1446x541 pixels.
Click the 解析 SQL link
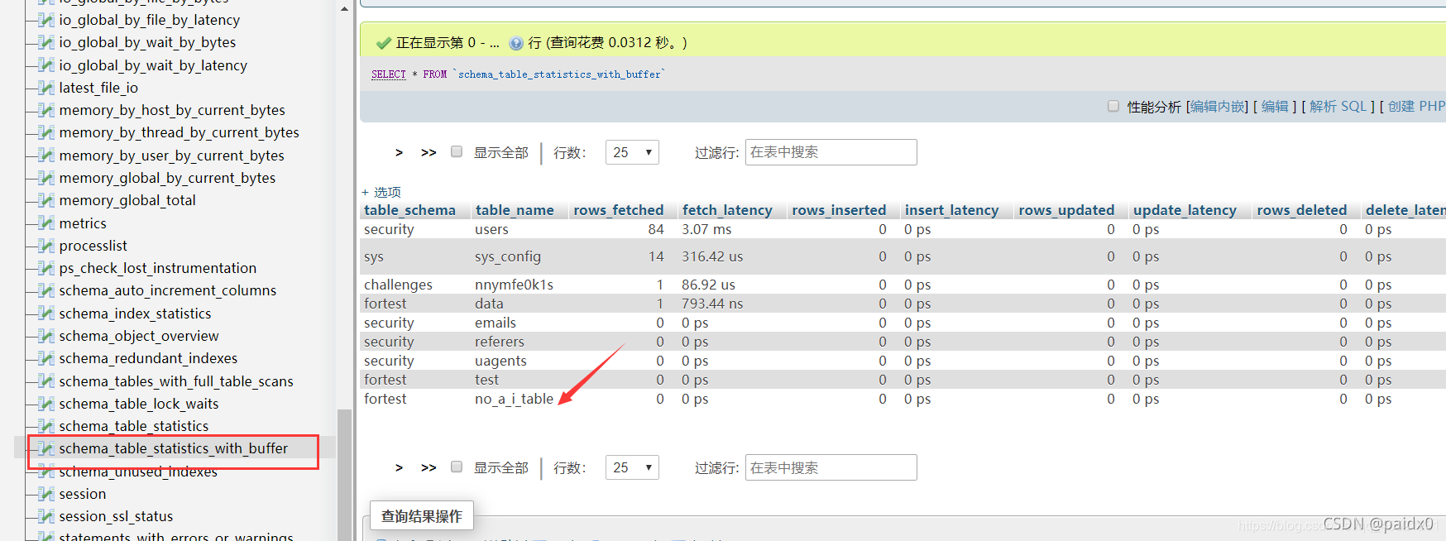(x=1338, y=107)
